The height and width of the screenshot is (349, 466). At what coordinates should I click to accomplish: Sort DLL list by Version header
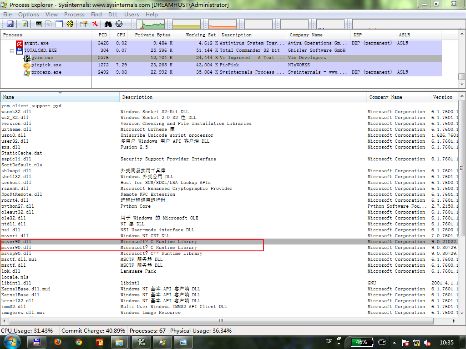(x=444, y=97)
